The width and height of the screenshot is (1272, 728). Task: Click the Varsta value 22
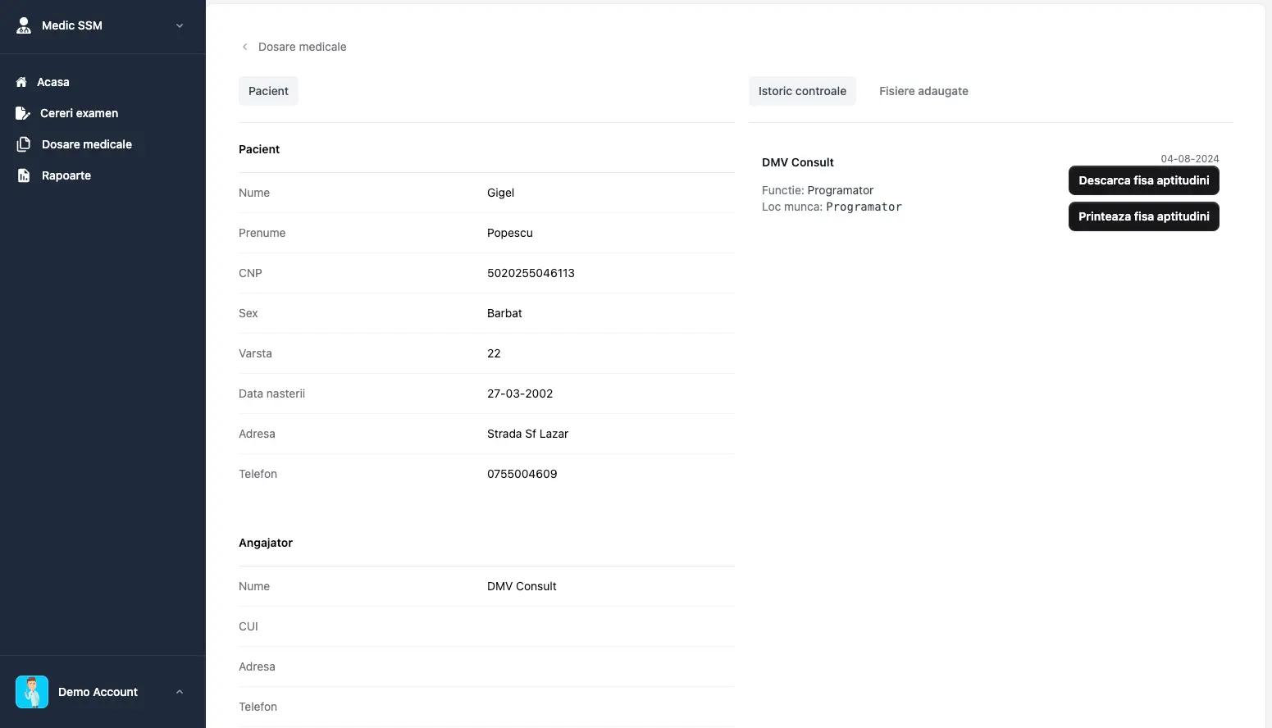(494, 353)
